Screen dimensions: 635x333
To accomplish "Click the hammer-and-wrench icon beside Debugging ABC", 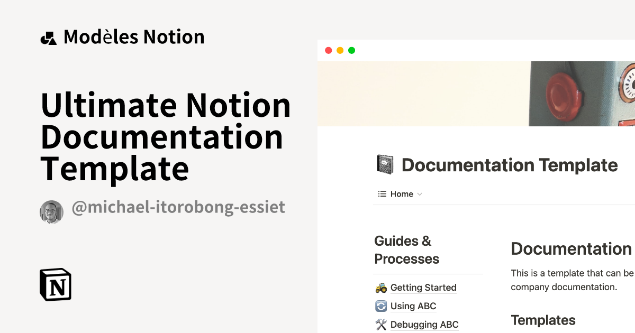I will tap(380, 324).
